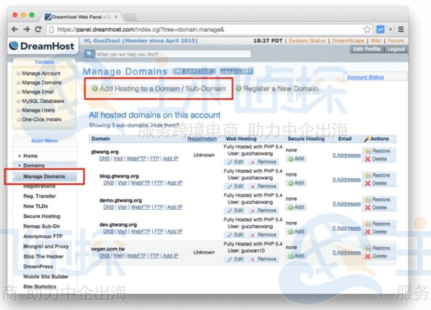This screenshot has height=310, width=431.
Task: Edit web hosting for gtwang.org
Action: [x=235, y=162]
